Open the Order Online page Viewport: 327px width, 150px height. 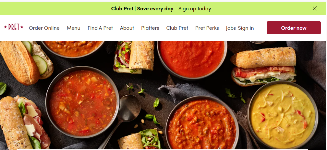coord(44,28)
